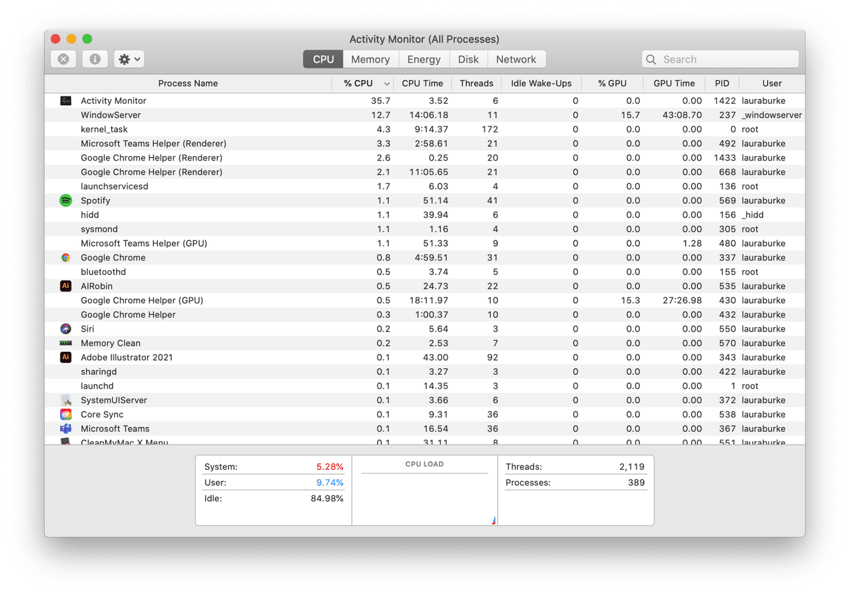The image size is (850, 596).
Task: Click the Activity Monitor app icon in list
Action: [65, 101]
